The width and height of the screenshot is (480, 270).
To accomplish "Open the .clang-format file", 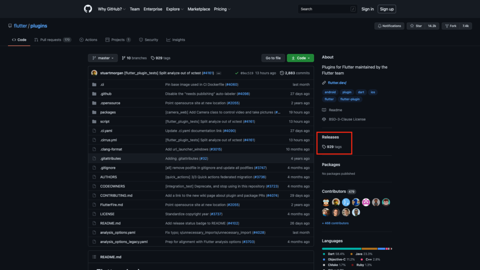I will point(111,150).
